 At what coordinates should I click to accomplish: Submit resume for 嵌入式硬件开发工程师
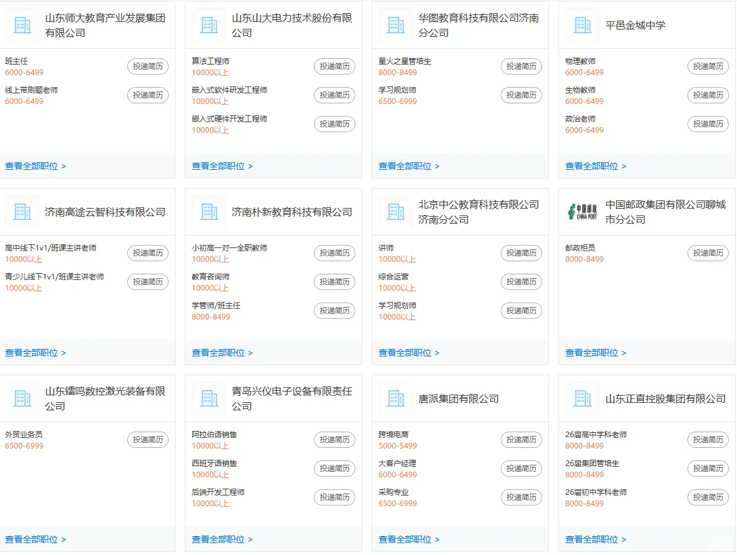click(x=335, y=123)
